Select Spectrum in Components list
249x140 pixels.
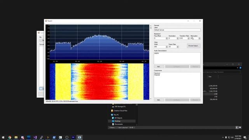point(157,73)
